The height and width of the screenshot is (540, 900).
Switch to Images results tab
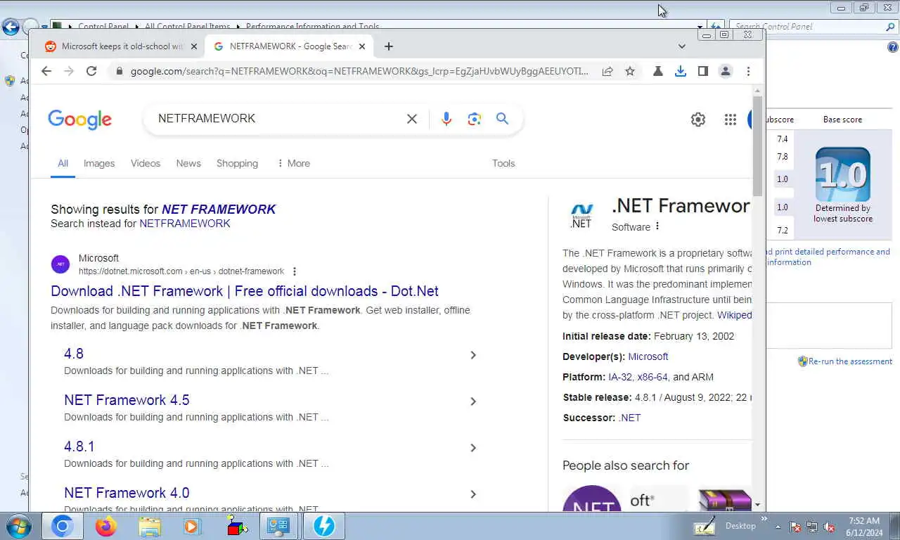99,163
